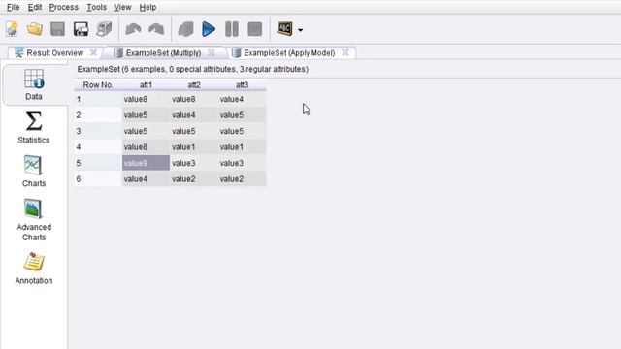Image resolution: width=621 pixels, height=349 pixels.
Task: Open the Help menu
Action: pos(147,7)
